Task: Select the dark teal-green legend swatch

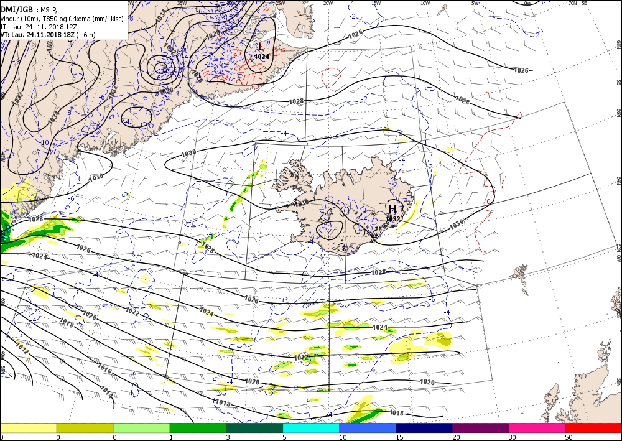Action: coord(254,428)
